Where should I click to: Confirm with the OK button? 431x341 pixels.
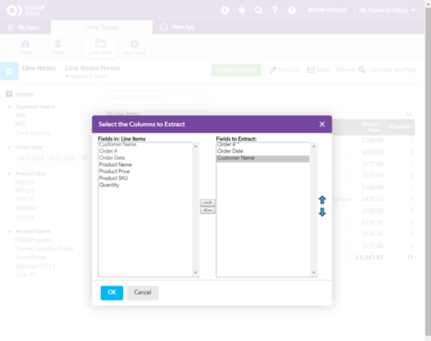[x=112, y=293]
